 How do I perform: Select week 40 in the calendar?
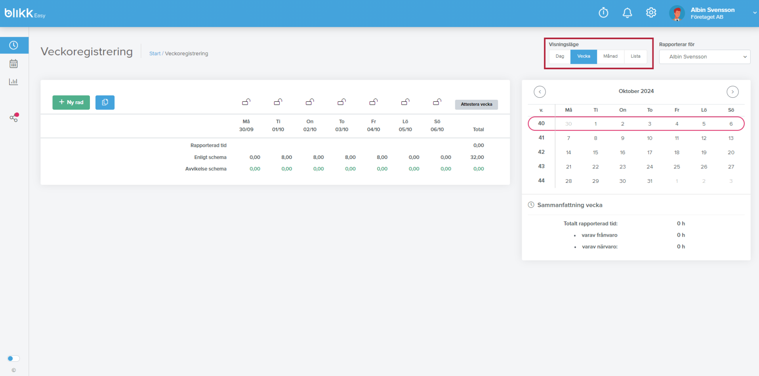[541, 123]
